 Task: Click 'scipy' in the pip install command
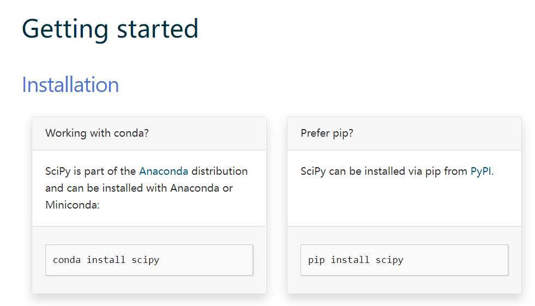(x=389, y=260)
